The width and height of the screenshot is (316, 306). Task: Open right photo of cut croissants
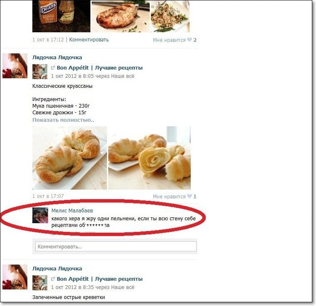click(150, 158)
